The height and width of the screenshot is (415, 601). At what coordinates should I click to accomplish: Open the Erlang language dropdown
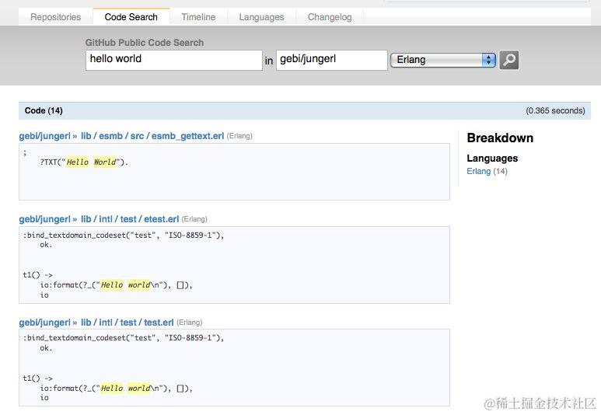[x=443, y=60]
